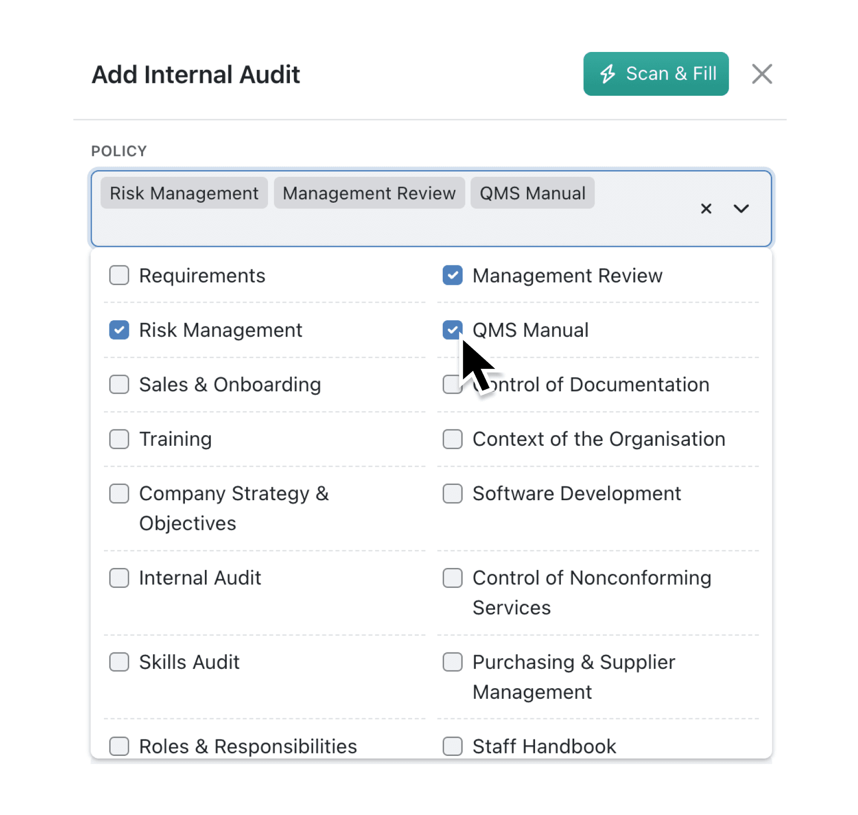
Task: Check Purchasing & Supplier Management
Action: pyautogui.click(x=452, y=662)
